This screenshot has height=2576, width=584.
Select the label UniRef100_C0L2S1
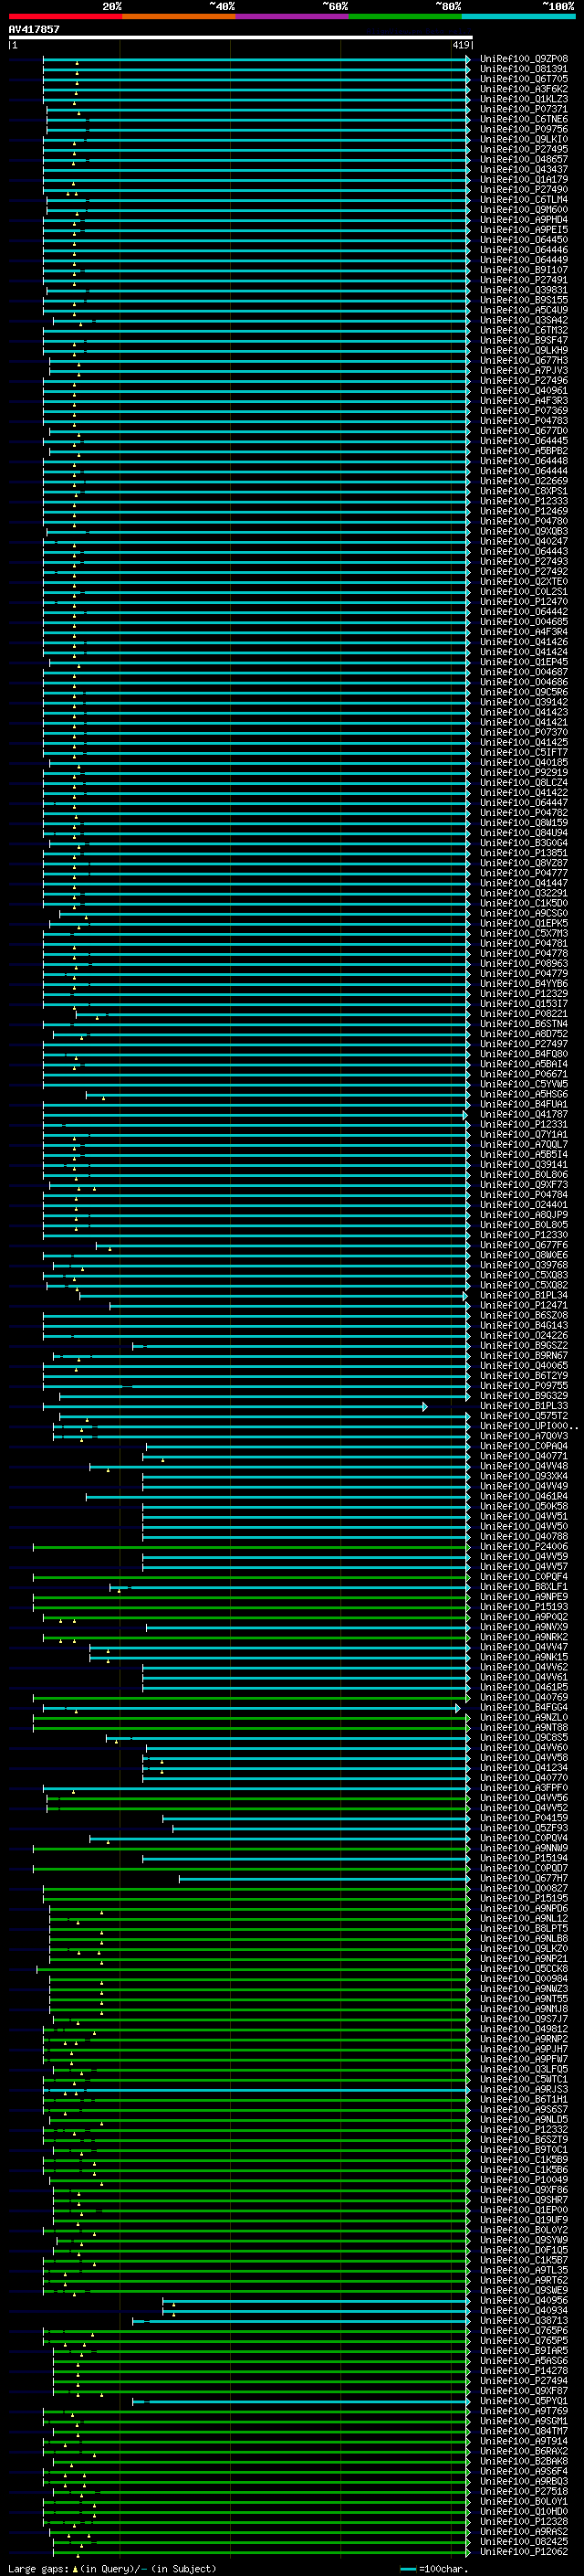523,592
